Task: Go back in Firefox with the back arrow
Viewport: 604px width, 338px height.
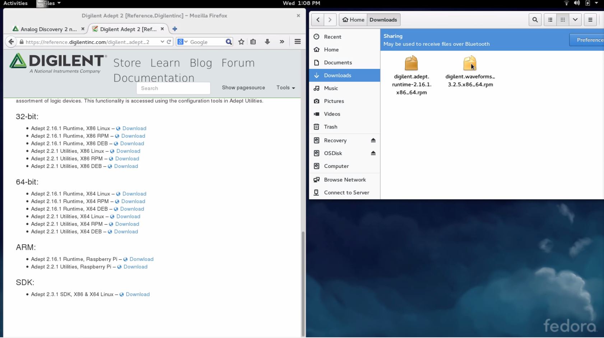Action: [x=11, y=42]
